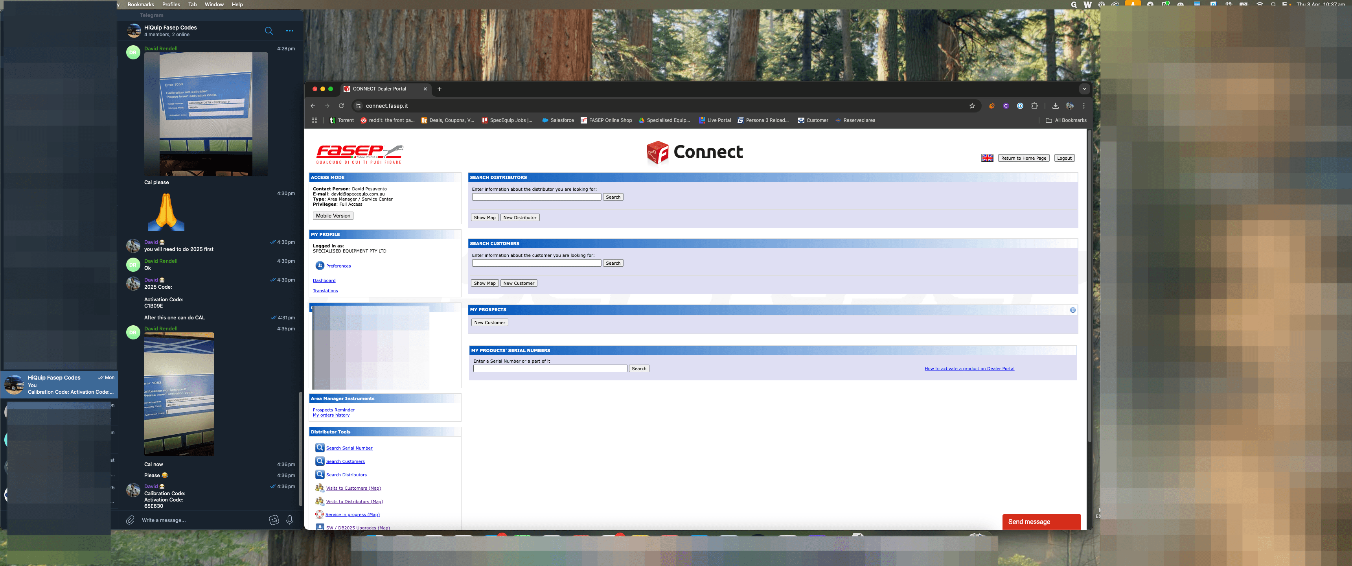The image size is (1352, 566).
Task: Click the Logout button
Action: [1064, 158]
